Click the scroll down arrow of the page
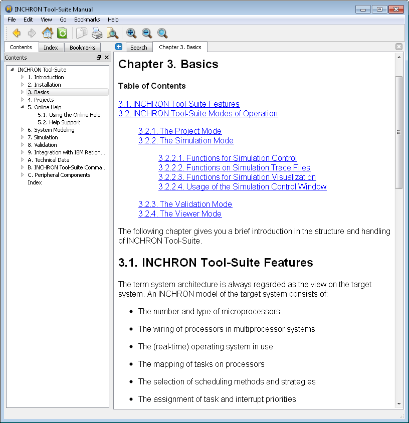The width and height of the screenshot is (409, 423). point(399,404)
